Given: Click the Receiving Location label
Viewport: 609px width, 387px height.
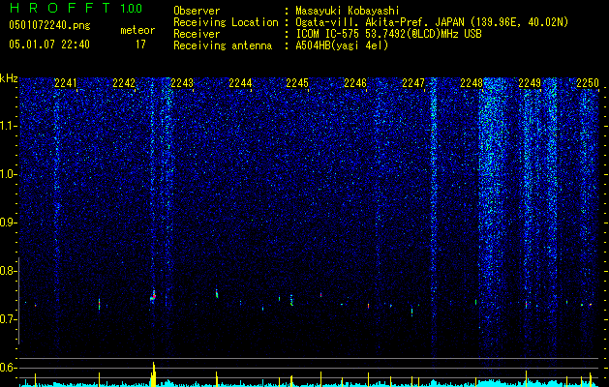Looking at the screenshot, I should [x=226, y=22].
